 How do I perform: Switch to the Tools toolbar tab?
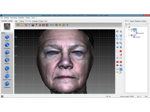coord(46,21)
